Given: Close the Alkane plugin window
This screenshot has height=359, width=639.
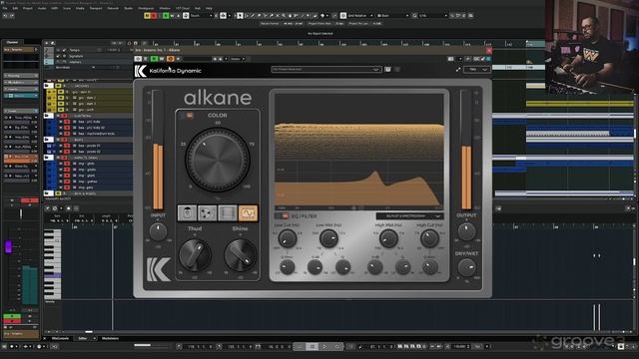Looking at the screenshot, I should 489,50.
